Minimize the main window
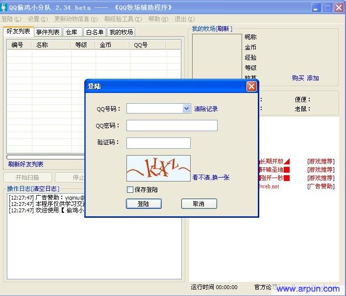This screenshot has width=346, height=296. (316, 8)
